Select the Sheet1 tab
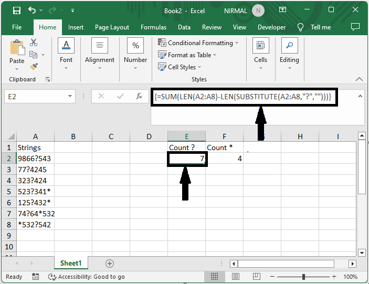The image size is (369, 284). tap(71, 263)
